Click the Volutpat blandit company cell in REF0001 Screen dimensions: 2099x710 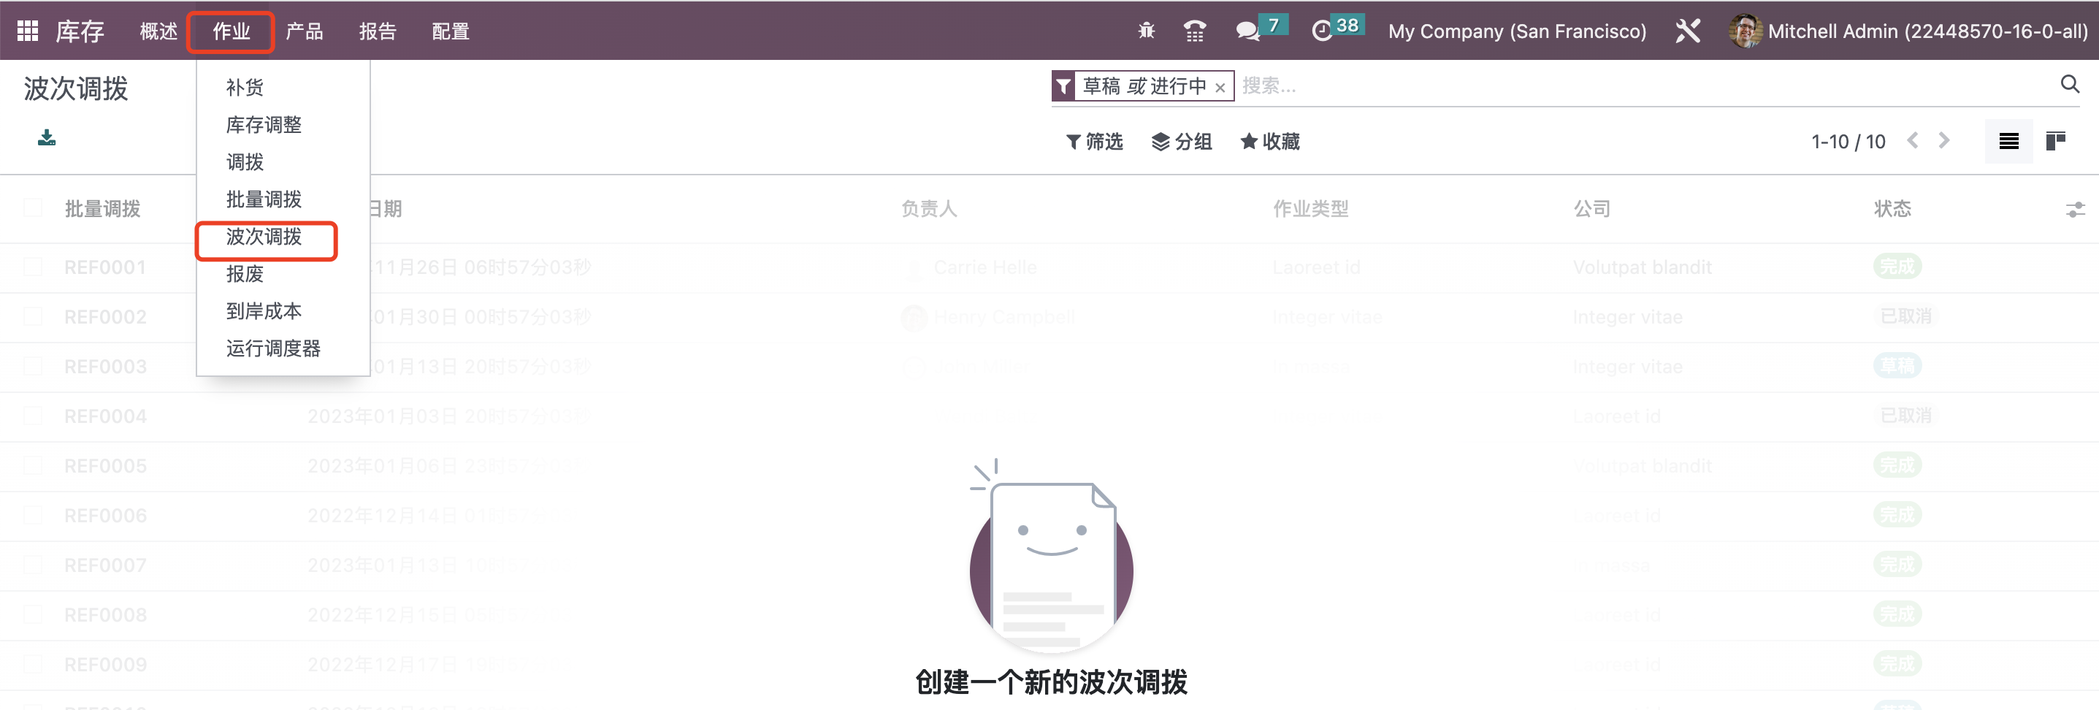1642,267
